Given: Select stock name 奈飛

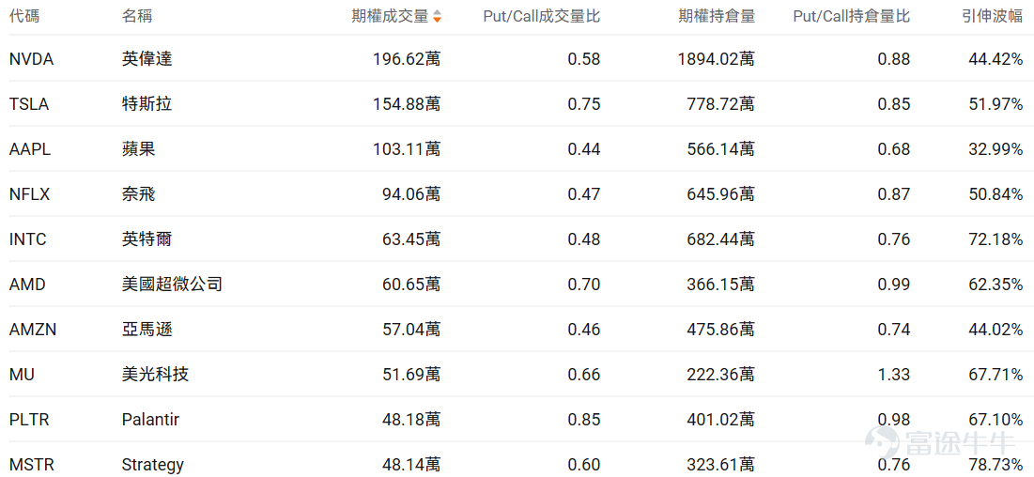Looking at the screenshot, I should [x=138, y=194].
